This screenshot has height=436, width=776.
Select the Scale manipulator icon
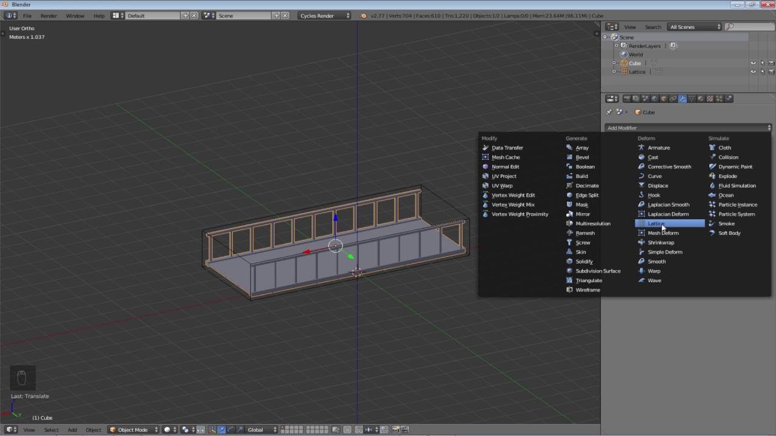pos(240,430)
